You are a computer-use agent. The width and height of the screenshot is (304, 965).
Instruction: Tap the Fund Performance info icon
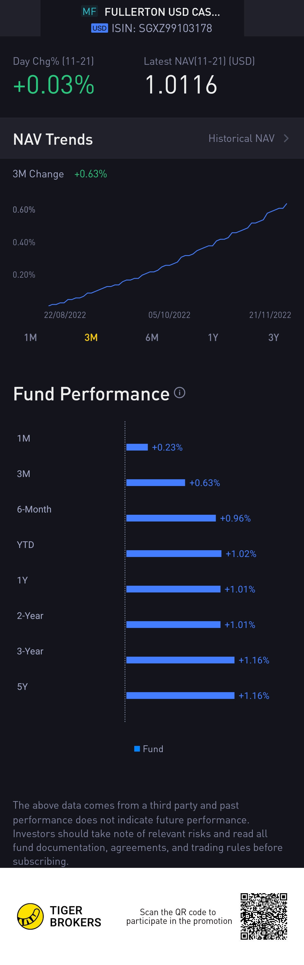[180, 393]
